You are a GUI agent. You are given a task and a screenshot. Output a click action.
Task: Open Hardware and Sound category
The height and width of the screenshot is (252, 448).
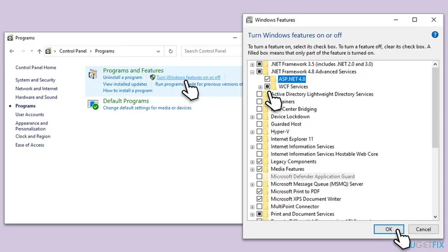(x=36, y=97)
